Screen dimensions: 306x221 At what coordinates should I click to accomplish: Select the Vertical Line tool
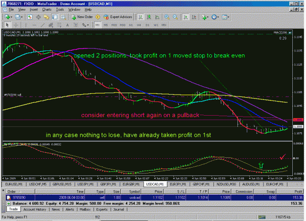coord(26,25)
